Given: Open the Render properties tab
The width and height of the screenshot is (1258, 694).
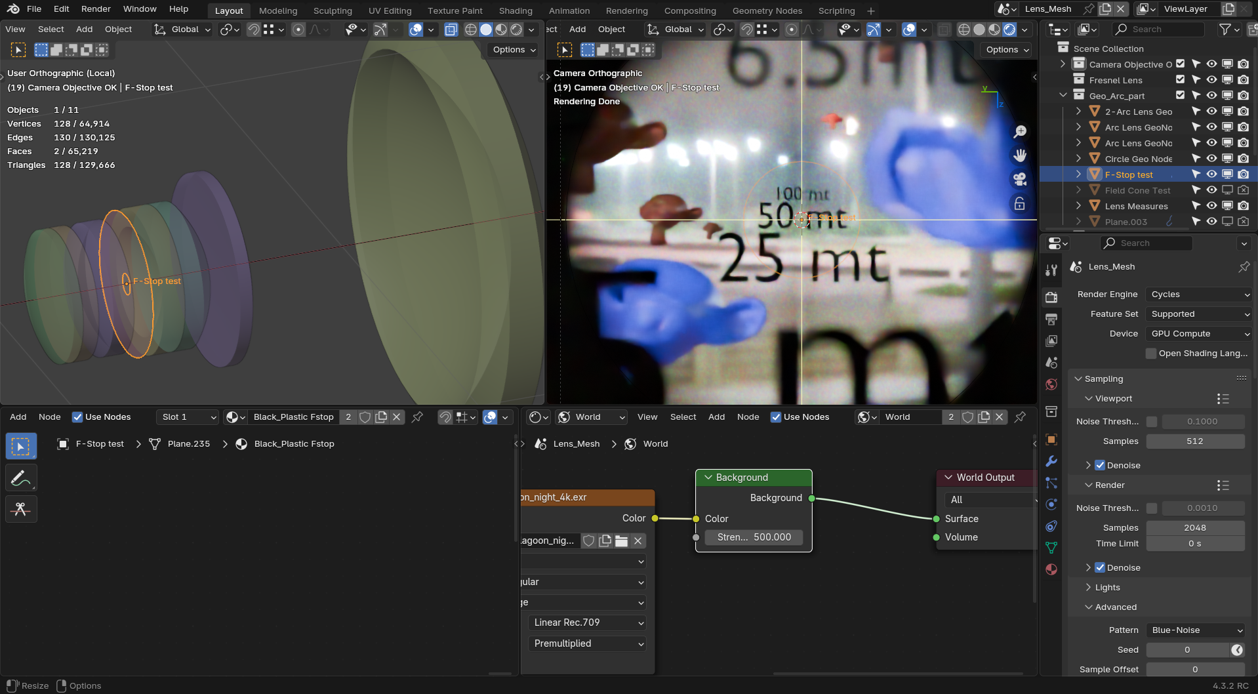Looking at the screenshot, I should (1051, 297).
